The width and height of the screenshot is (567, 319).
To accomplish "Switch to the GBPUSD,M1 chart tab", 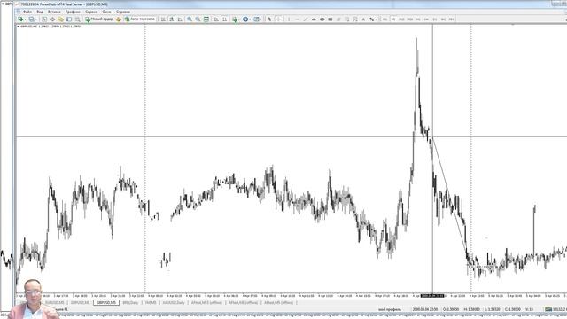I will coord(80,302).
